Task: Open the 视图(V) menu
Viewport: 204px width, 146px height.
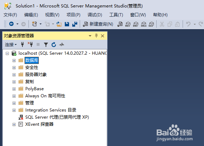Action: coord(52,15)
